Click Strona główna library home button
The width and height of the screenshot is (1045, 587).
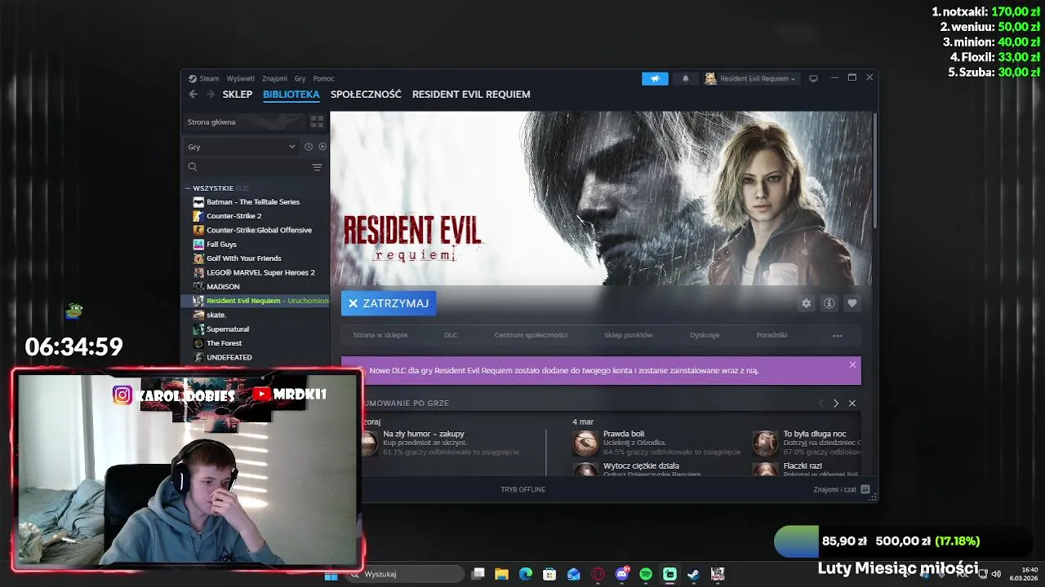click(243, 122)
